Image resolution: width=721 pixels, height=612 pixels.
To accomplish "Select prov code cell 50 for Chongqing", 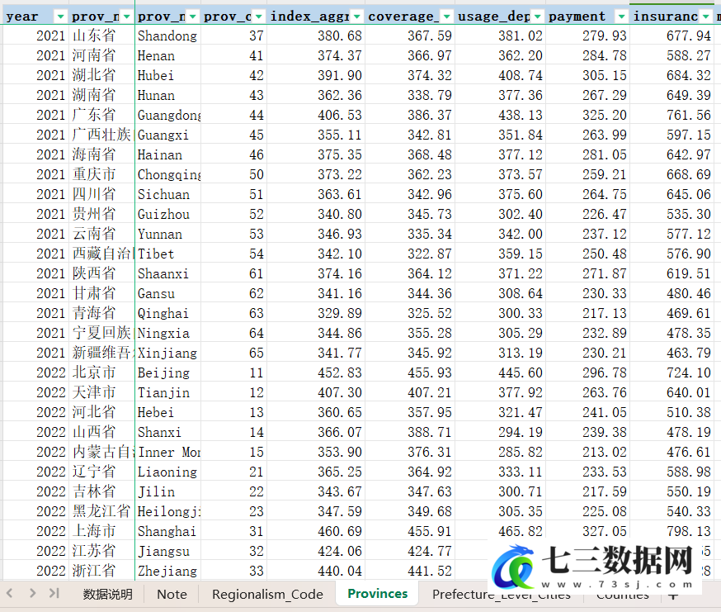I will [233, 174].
